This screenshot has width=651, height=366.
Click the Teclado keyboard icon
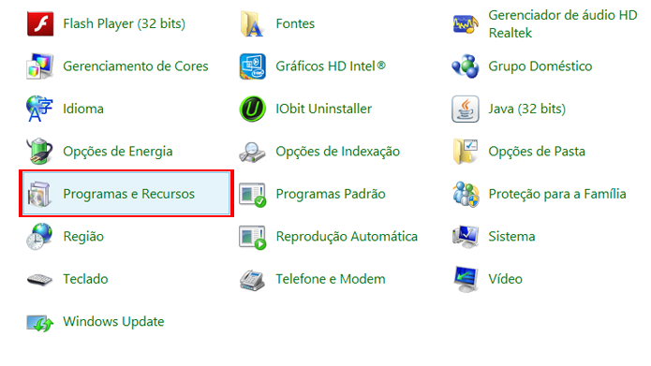(39, 279)
